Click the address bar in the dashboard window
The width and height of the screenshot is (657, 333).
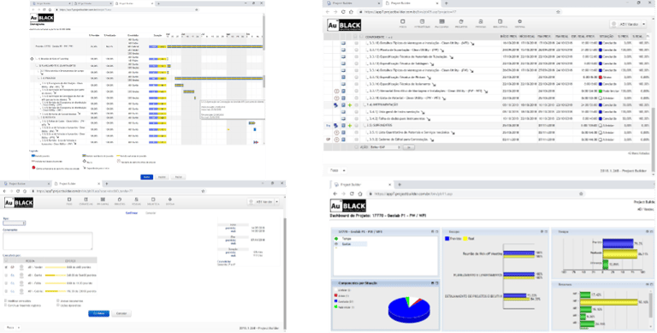476,194
